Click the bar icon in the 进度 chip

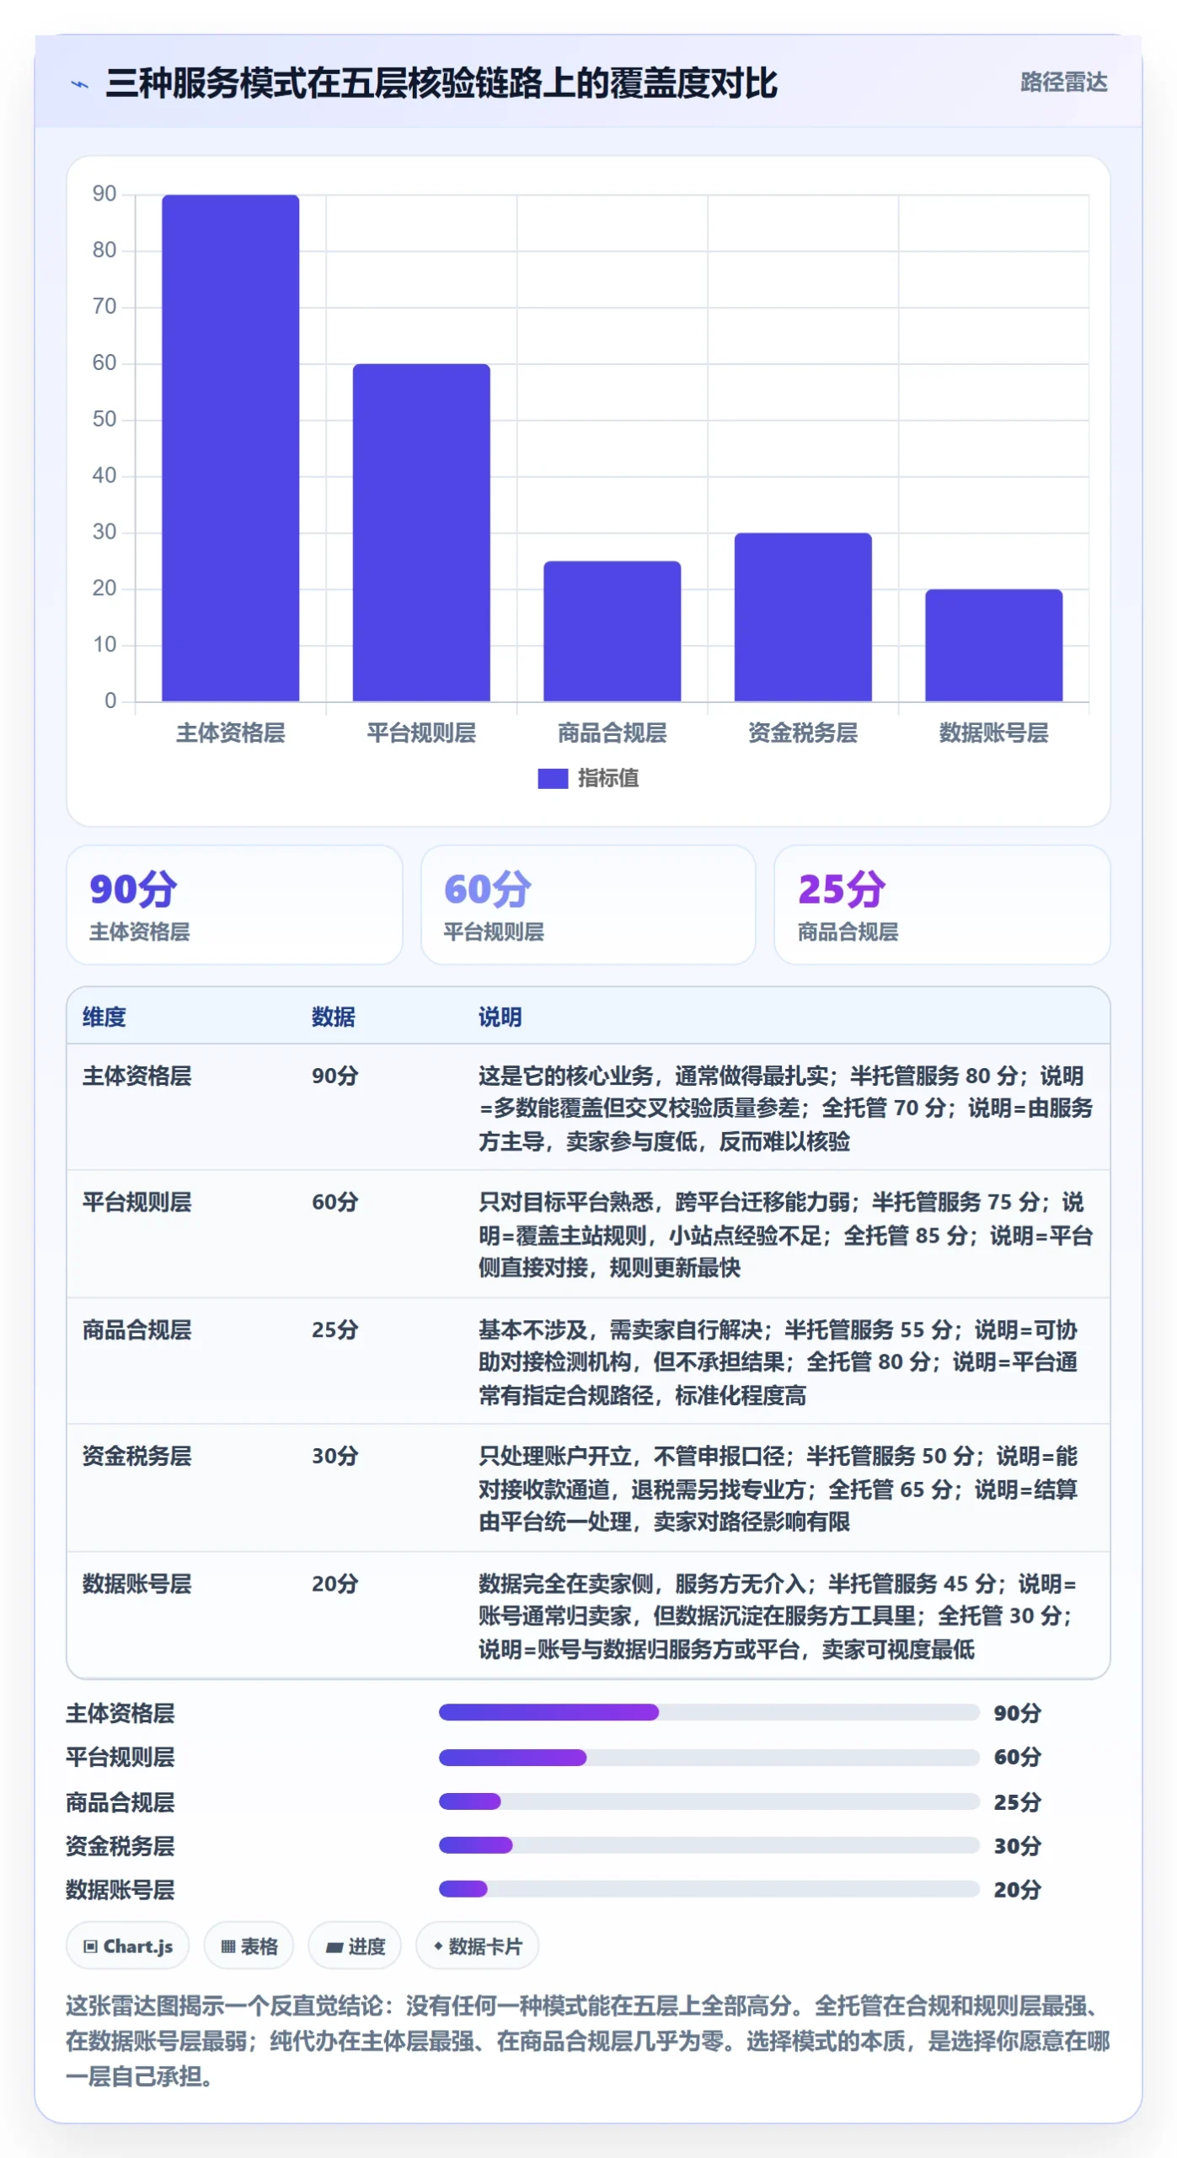334,1947
